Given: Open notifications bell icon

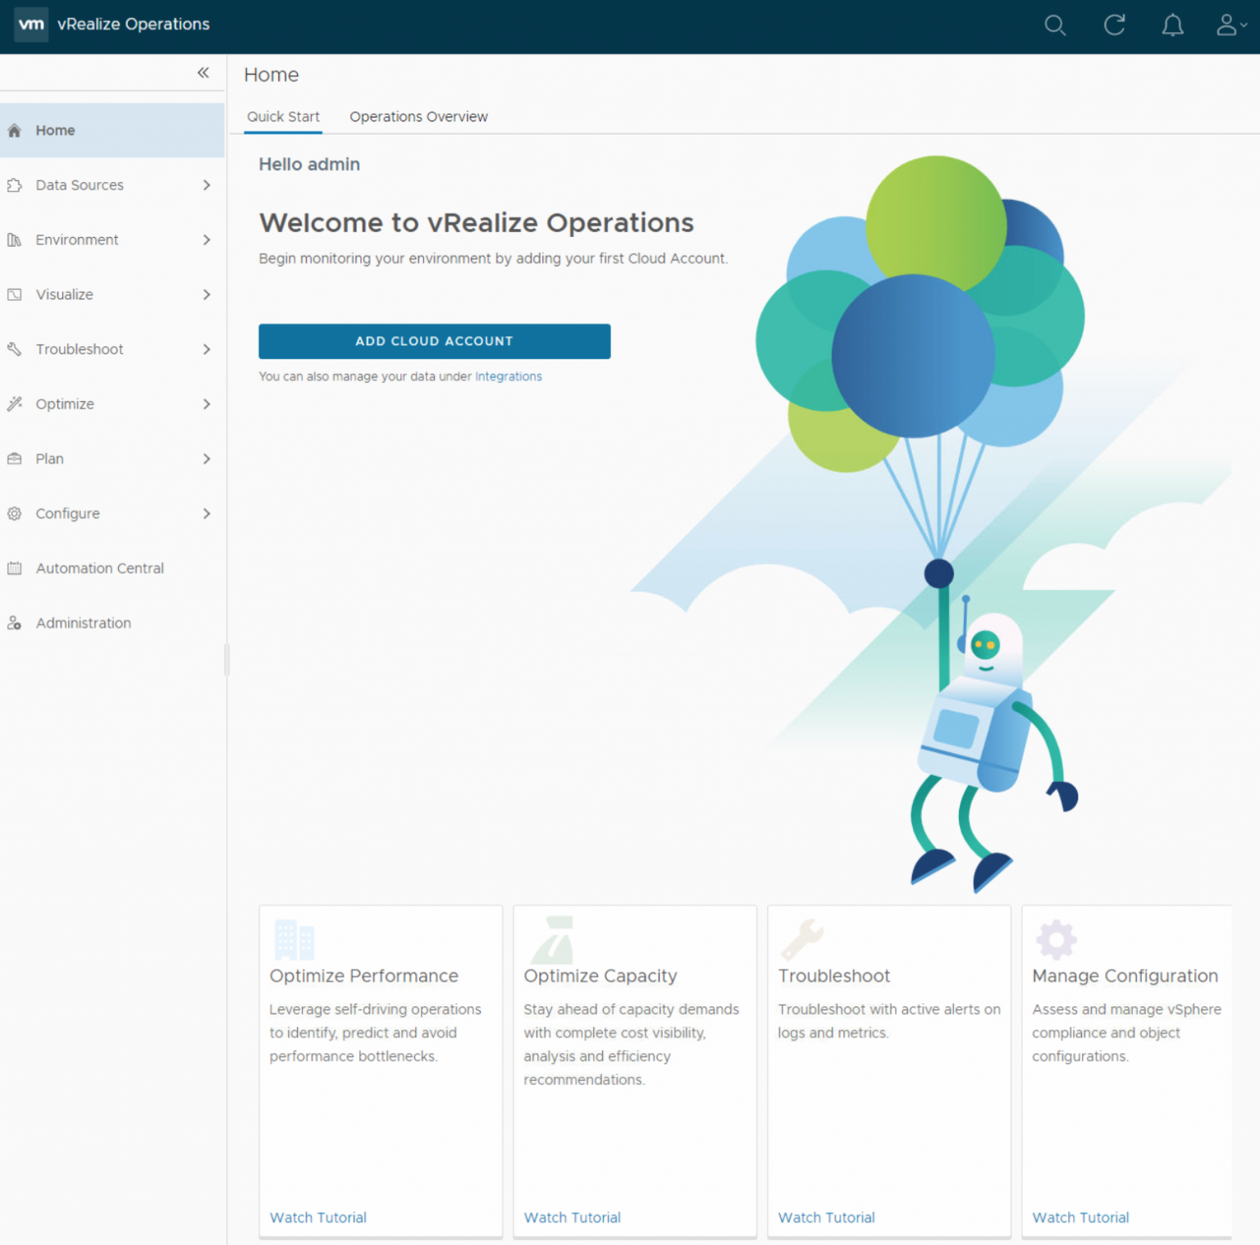Looking at the screenshot, I should click(x=1173, y=25).
